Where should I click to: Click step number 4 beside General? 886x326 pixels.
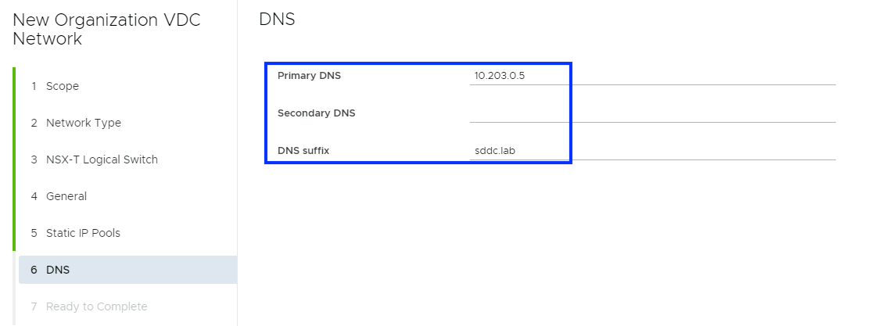[x=34, y=196]
